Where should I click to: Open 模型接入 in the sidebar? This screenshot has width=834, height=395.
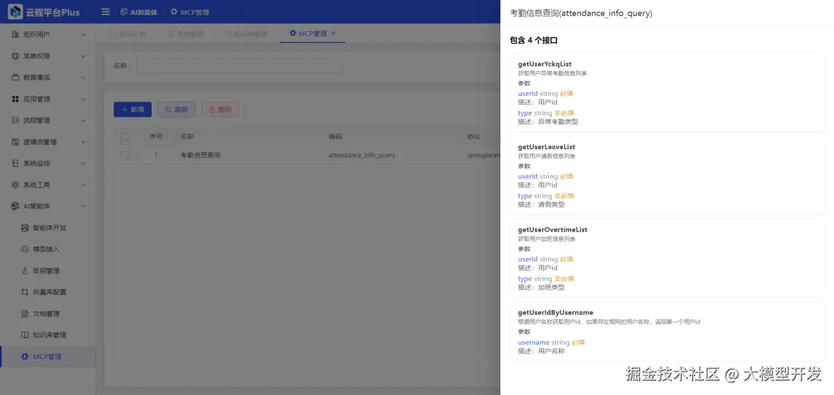[x=47, y=249]
